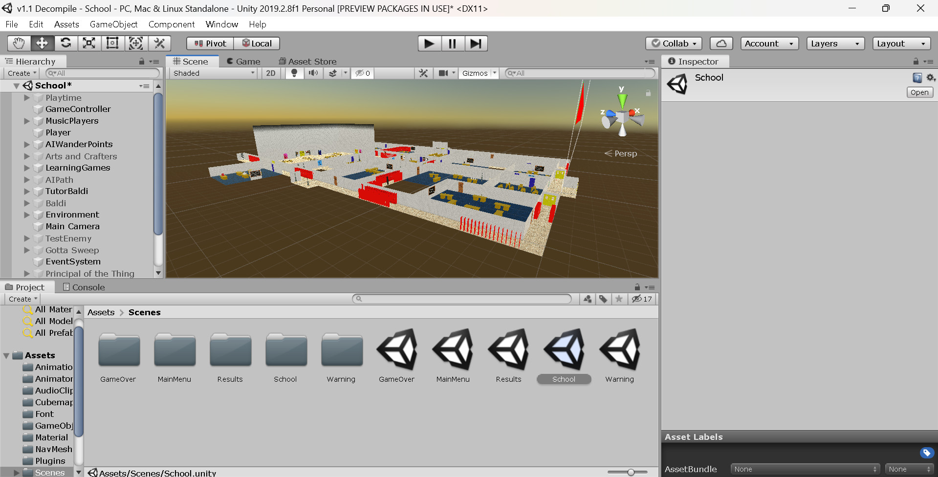Viewport: 938px width, 477px height.
Task: Click Open in the Inspector
Action: 919,92
